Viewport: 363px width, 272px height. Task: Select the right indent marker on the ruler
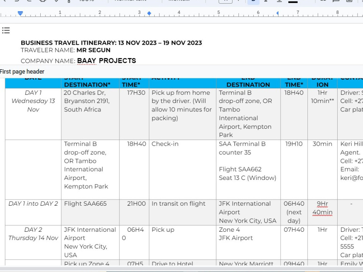pyautogui.click(x=277, y=13)
